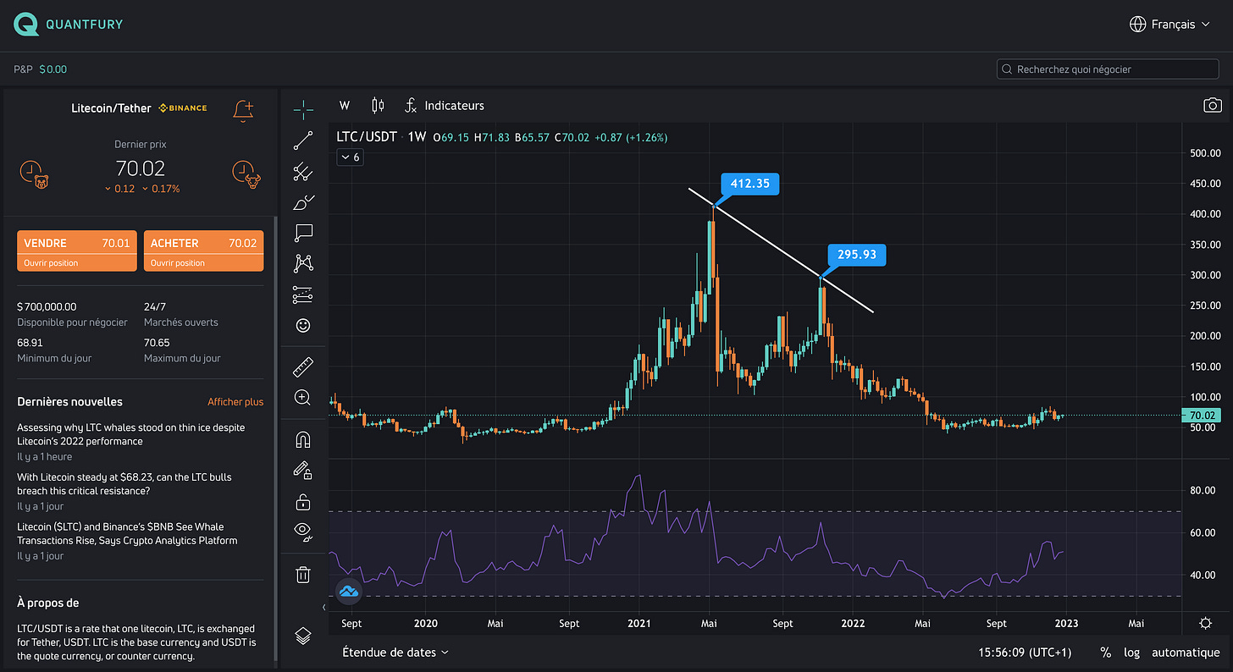Viewport: 1233px width, 672px height.
Task: Click the 295.93 price label callout
Action: 857,255
